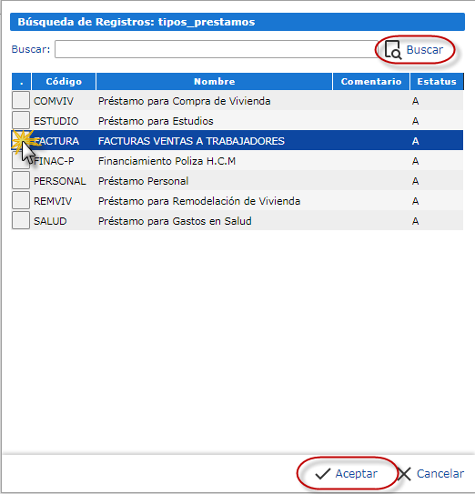The width and height of the screenshot is (475, 494).
Task: Tick the PERSONAL row checkbox
Action: coord(21,180)
